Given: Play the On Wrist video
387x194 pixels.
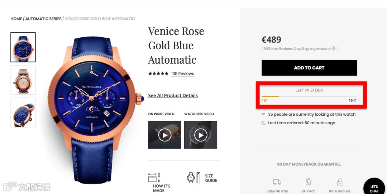Looking at the screenshot, I should pyautogui.click(x=164, y=135).
